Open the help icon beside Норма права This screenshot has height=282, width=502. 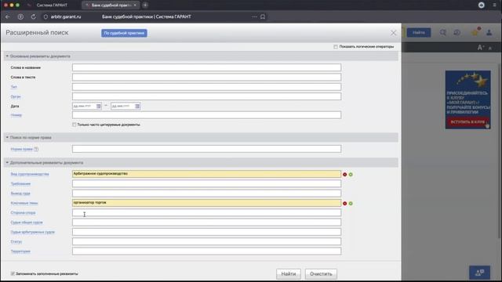pyautogui.click(x=36, y=149)
